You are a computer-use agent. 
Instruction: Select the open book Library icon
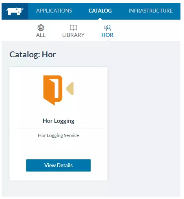coord(73,27)
